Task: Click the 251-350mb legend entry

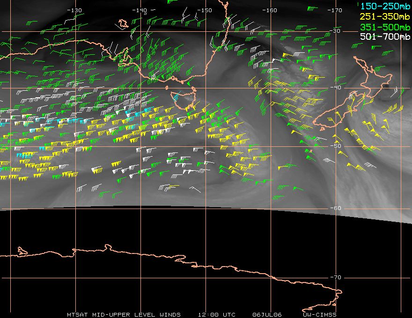Action: (385, 16)
